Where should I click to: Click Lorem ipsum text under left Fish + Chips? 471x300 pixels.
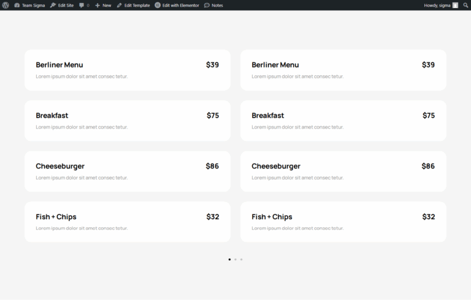click(x=82, y=228)
